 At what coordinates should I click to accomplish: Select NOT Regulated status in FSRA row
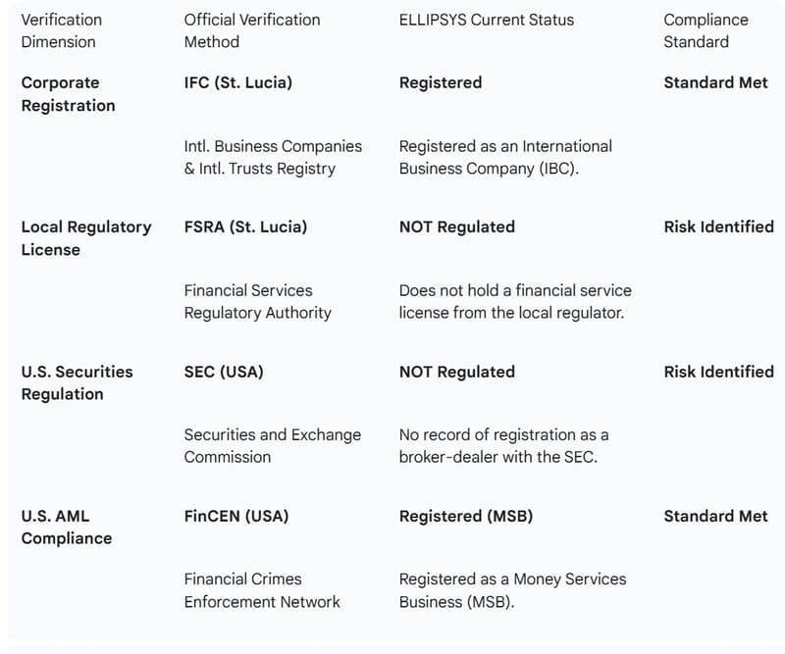coord(456,226)
